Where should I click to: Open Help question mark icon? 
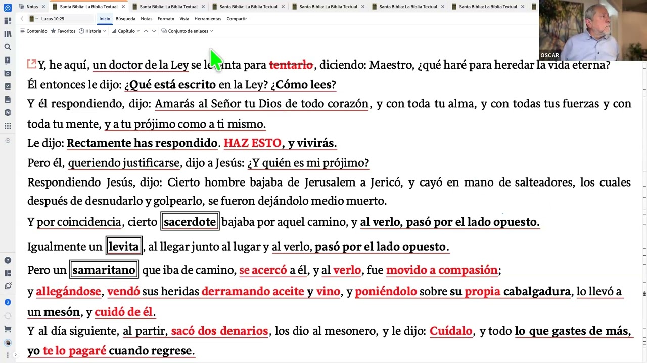(8, 260)
